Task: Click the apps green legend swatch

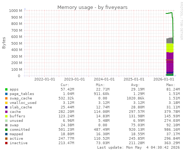Action: coord(6,89)
